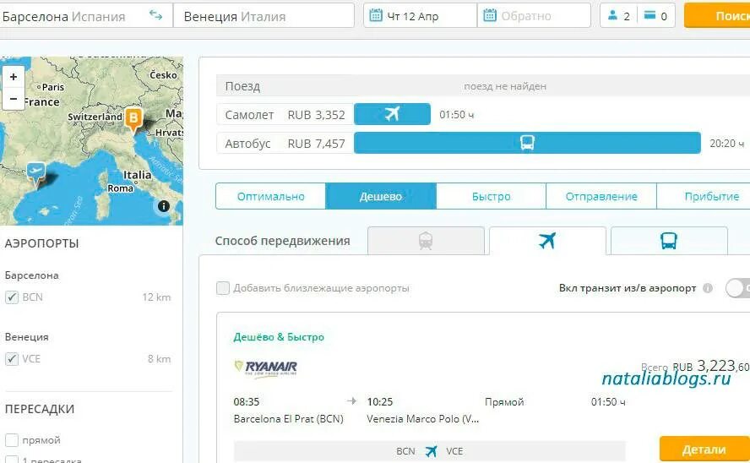This screenshot has height=463, width=750.
Task: Sort results by Прибытие
Action: (704, 196)
